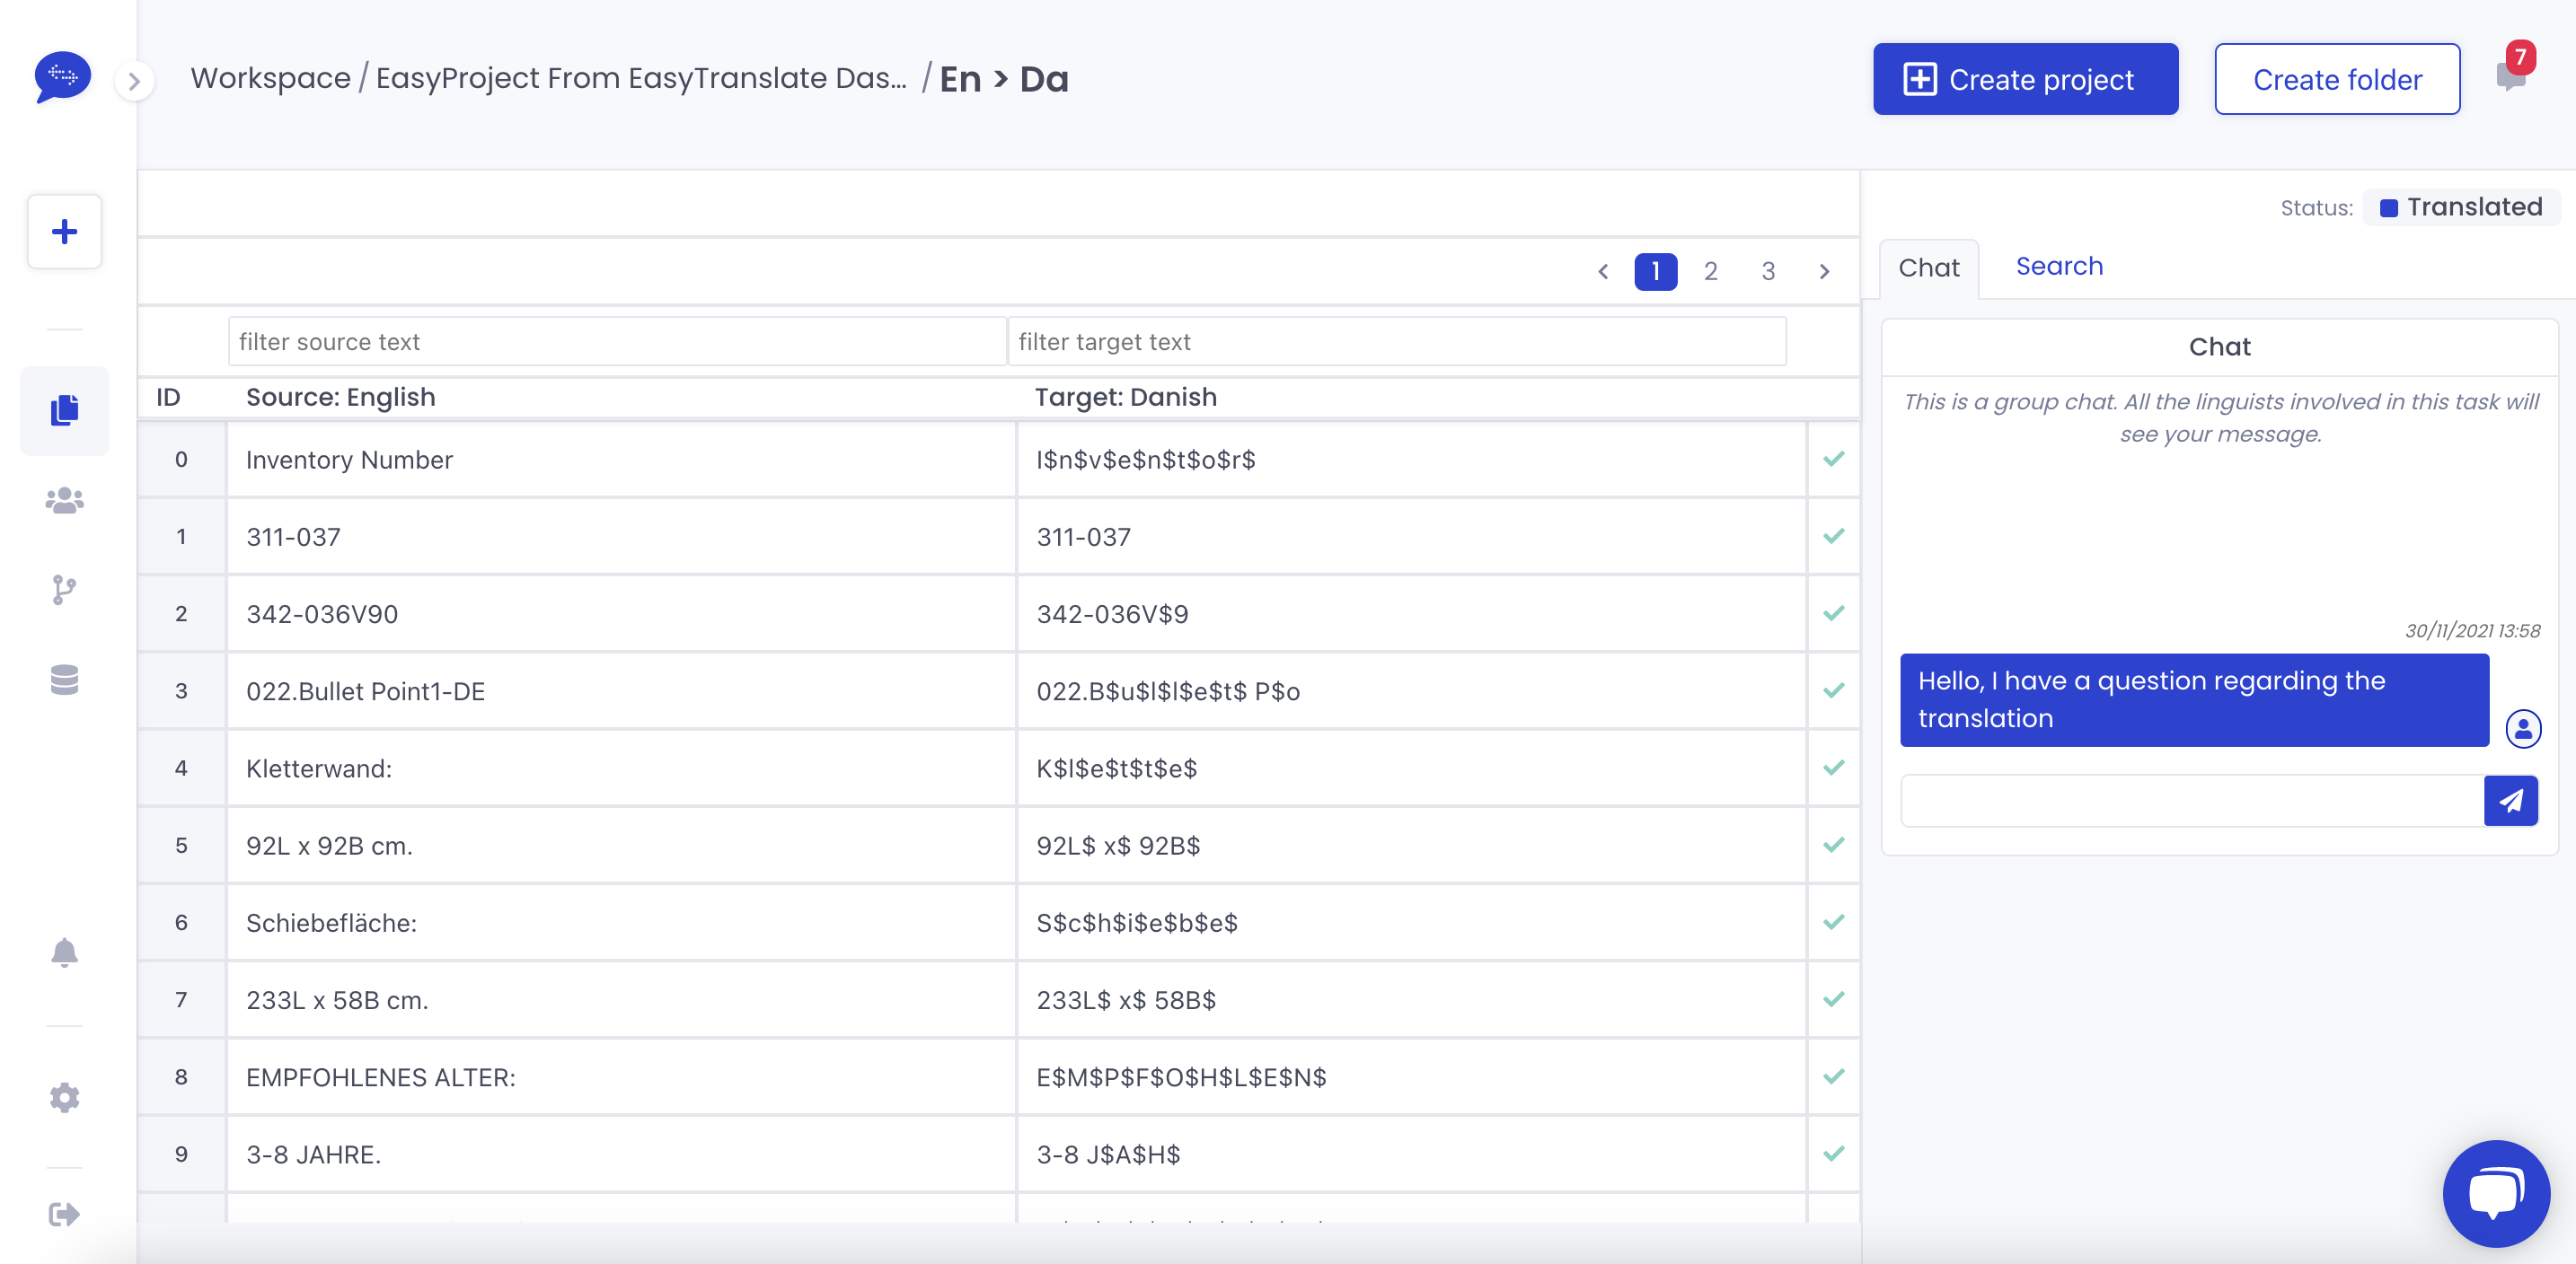Open the translation memory database icon
Image resolution: width=2576 pixels, height=1264 pixels.
[63, 680]
